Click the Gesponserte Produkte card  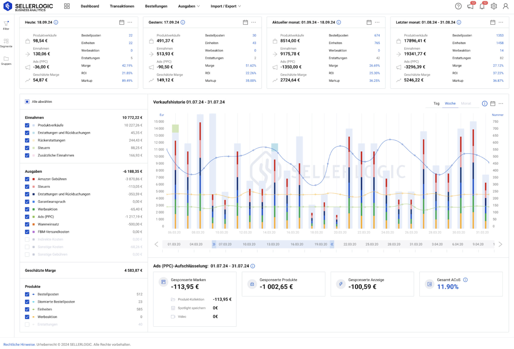pyautogui.click(x=283, y=284)
